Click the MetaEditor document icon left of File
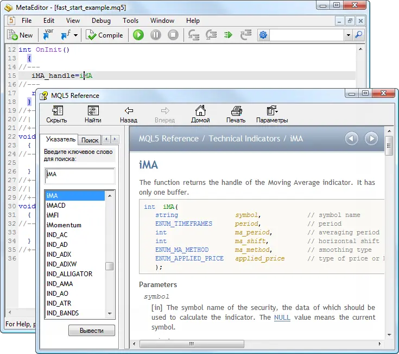This screenshot has width=399, height=354. coord(11,20)
